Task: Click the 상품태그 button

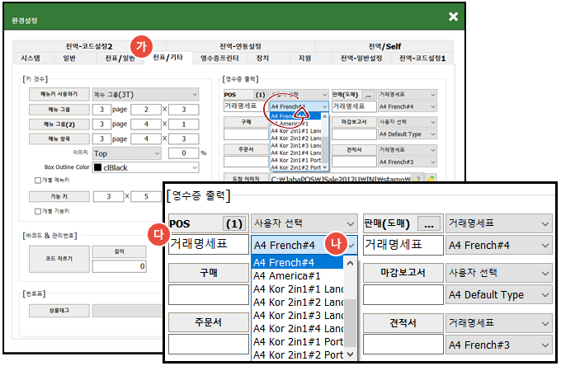Action: (59, 311)
